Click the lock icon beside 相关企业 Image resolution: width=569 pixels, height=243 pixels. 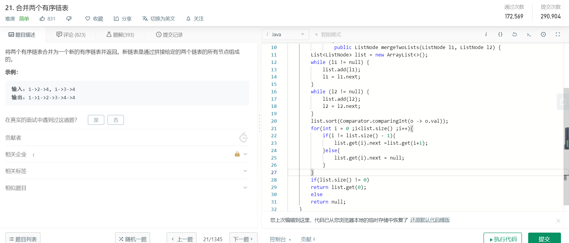coord(237,154)
